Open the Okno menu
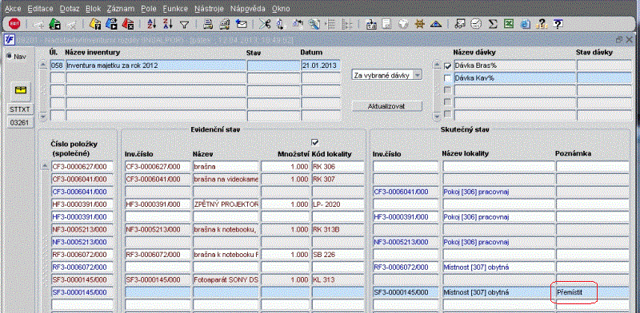The height and width of the screenshot is (313, 640). coord(281,9)
